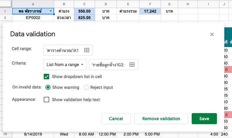Click the Remove validation button
Image resolution: width=232 pixels, height=138 pixels.
coord(161,119)
